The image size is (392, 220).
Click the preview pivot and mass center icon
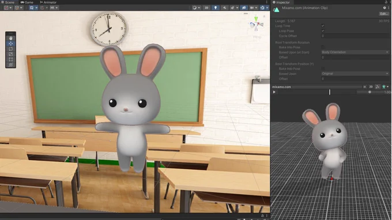(378, 86)
